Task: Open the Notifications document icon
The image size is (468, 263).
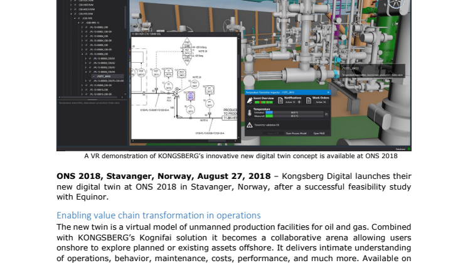Action: coord(280,100)
